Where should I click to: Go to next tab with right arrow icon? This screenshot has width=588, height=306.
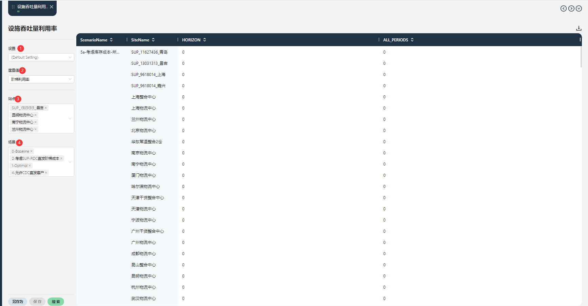coord(571,8)
